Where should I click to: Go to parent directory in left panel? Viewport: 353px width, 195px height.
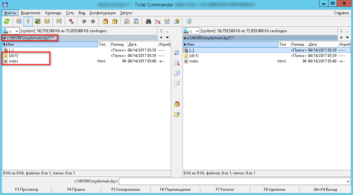[167, 31]
